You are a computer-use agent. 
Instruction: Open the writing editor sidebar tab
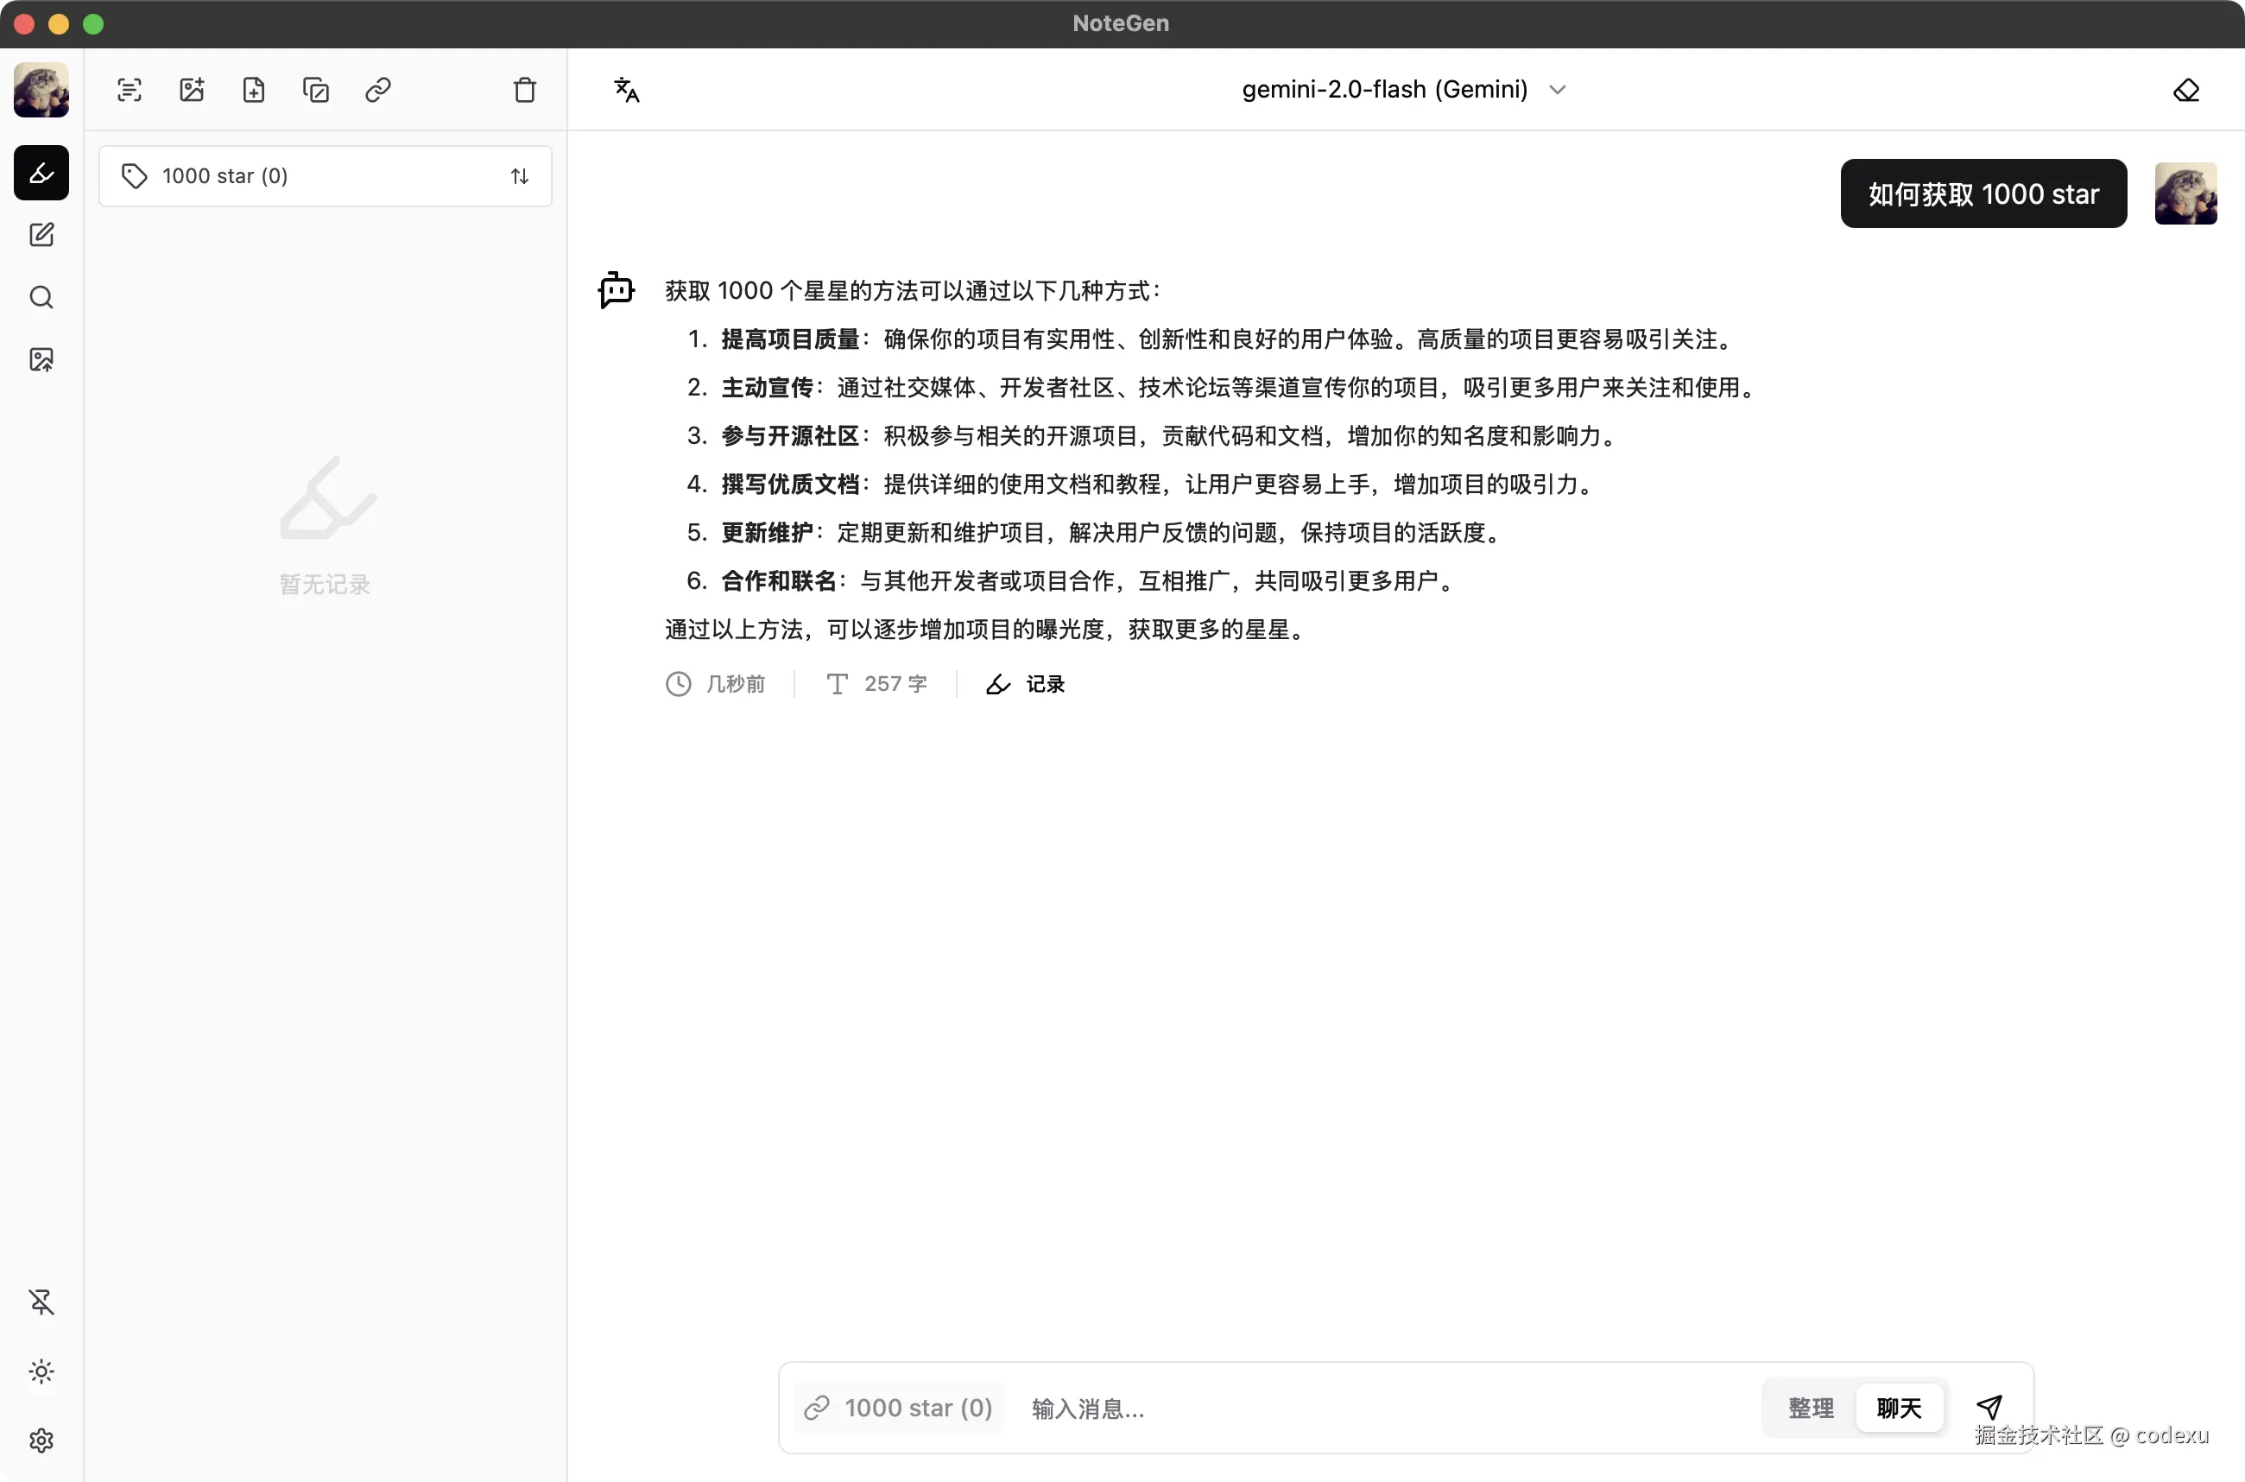pyautogui.click(x=41, y=236)
